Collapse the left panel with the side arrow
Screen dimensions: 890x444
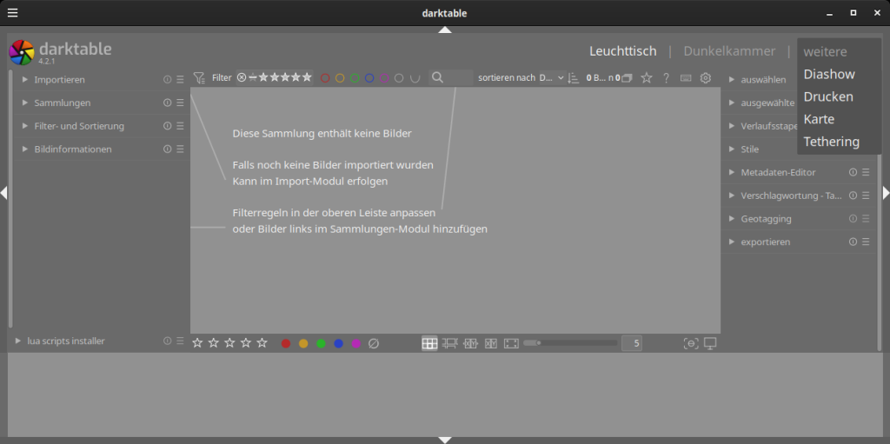pos(3,193)
